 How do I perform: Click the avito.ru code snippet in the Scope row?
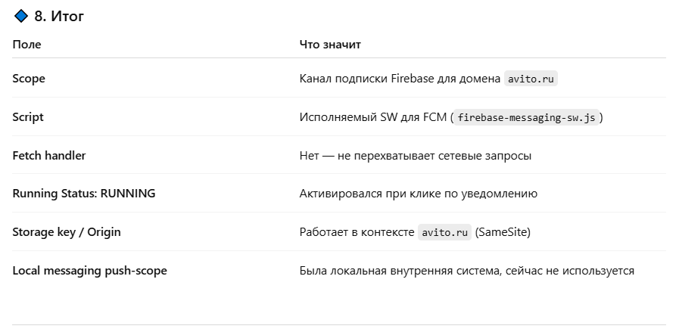[x=531, y=79]
